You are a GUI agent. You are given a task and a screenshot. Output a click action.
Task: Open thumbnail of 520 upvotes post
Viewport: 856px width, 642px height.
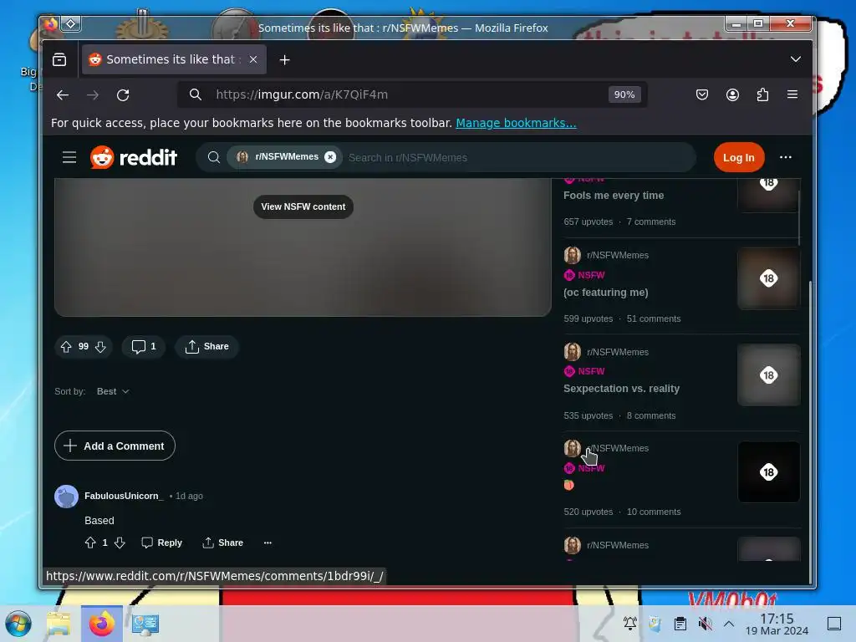tap(769, 472)
